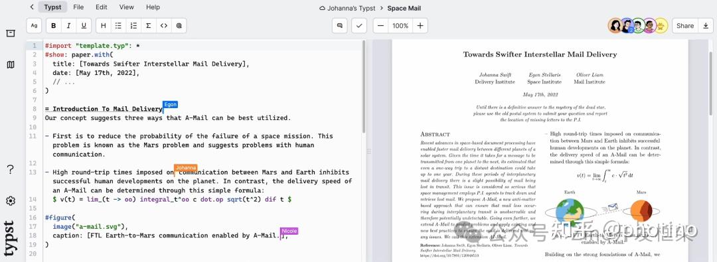This screenshot has width=717, height=262.
Task: Open the Help menu
Action: tap(153, 7)
